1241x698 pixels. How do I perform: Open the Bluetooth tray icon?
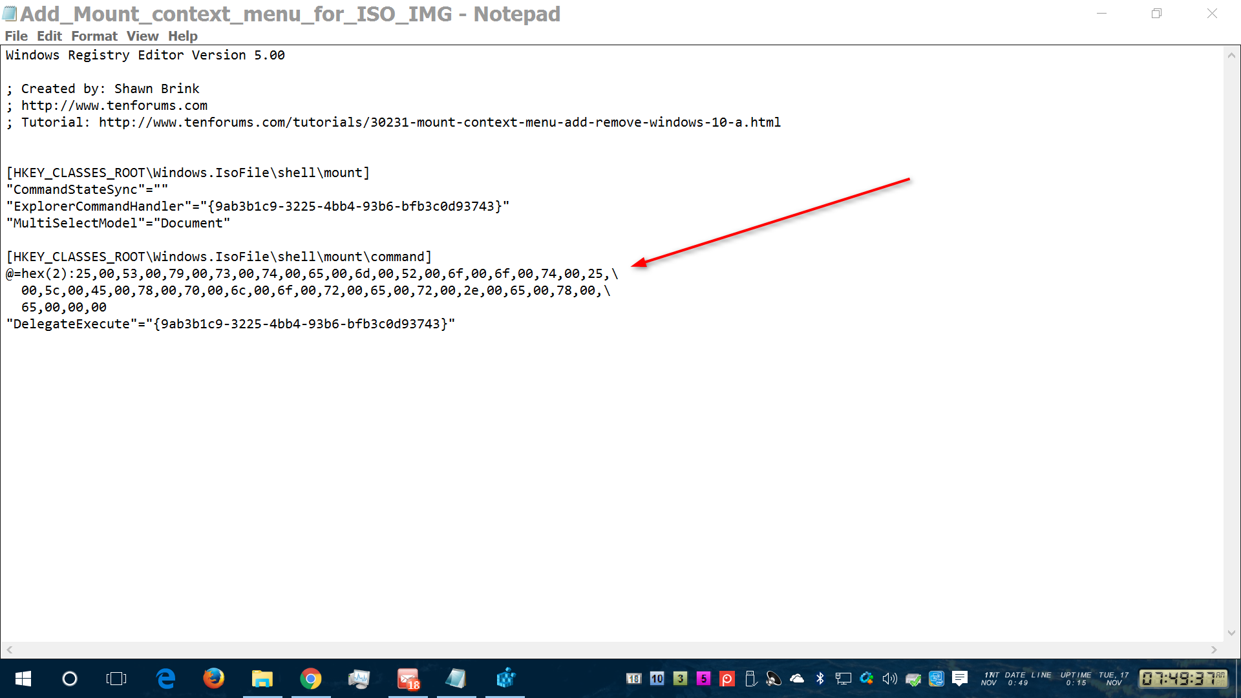[820, 679]
